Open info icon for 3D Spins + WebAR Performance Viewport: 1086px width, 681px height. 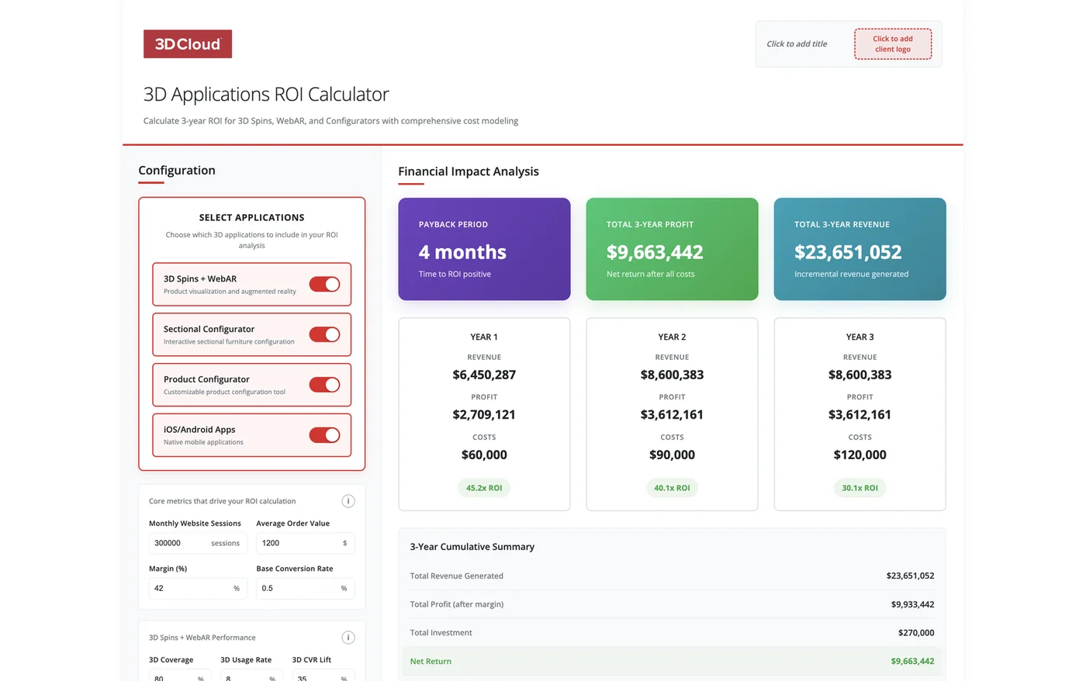tap(348, 638)
